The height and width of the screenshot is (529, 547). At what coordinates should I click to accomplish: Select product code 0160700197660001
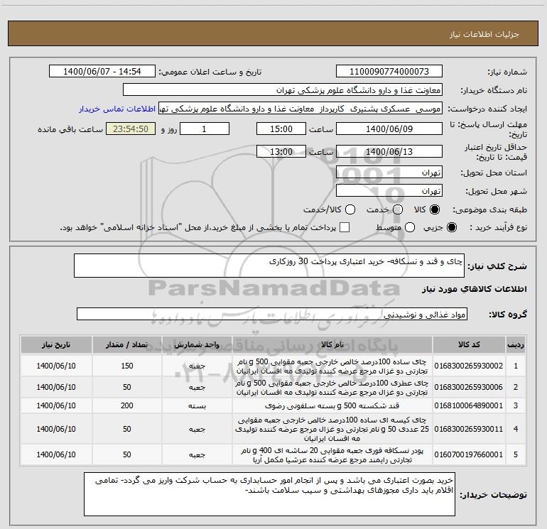point(469,454)
